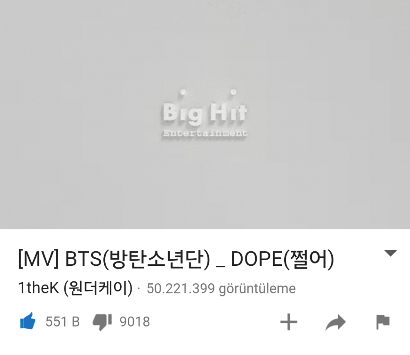
Task: Expand video description with the down arrow
Action: [390, 253]
